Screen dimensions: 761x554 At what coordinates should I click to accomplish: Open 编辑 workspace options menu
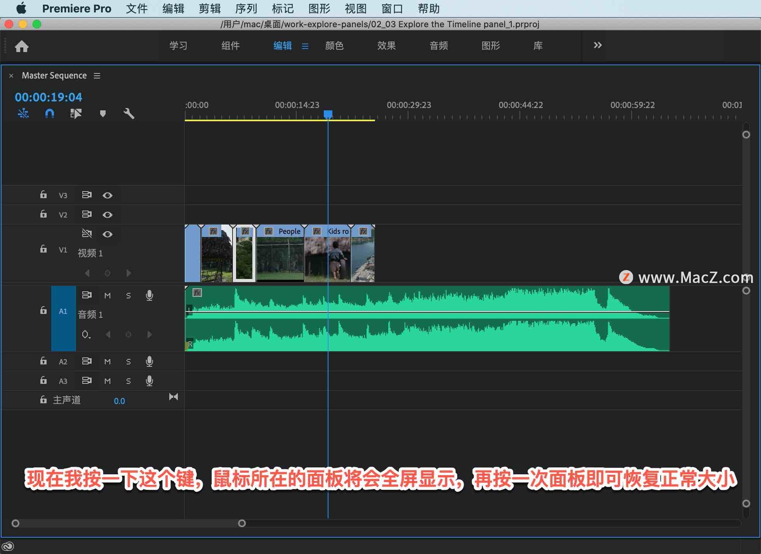click(x=305, y=46)
